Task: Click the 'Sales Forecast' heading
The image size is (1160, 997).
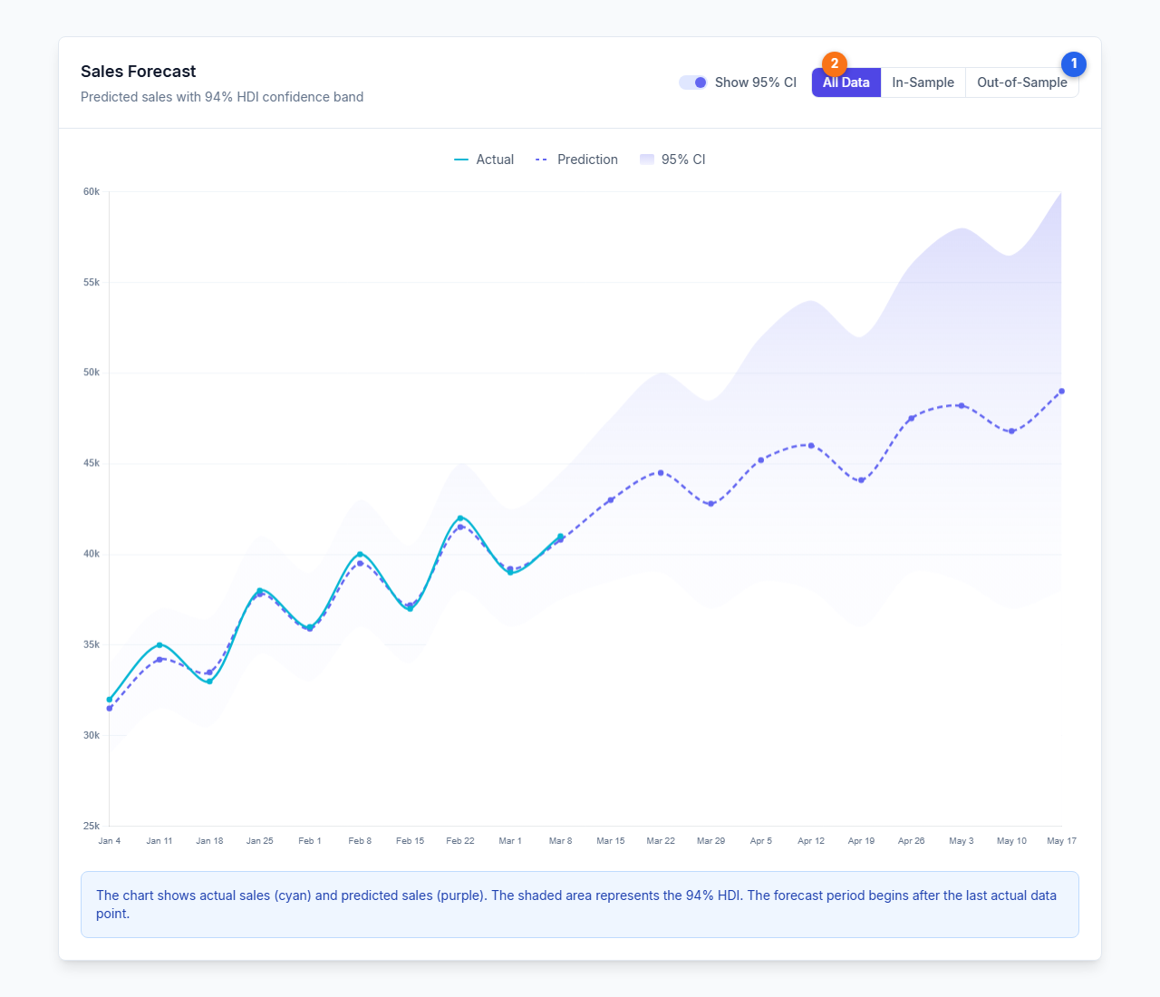Action: pyautogui.click(x=139, y=72)
